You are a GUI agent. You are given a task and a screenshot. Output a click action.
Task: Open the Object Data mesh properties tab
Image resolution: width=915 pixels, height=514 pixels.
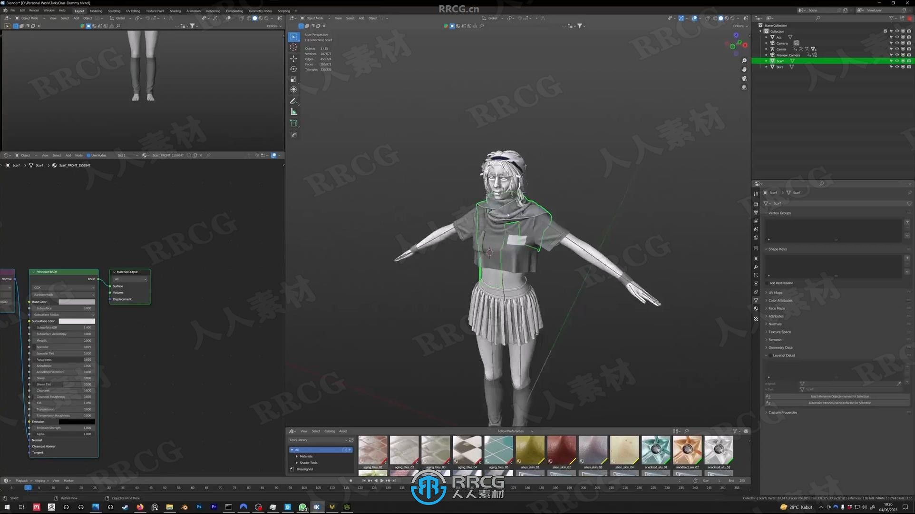[x=756, y=300]
